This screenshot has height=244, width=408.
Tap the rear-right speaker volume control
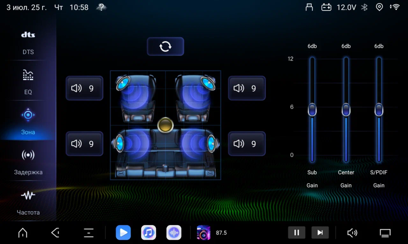point(247,144)
